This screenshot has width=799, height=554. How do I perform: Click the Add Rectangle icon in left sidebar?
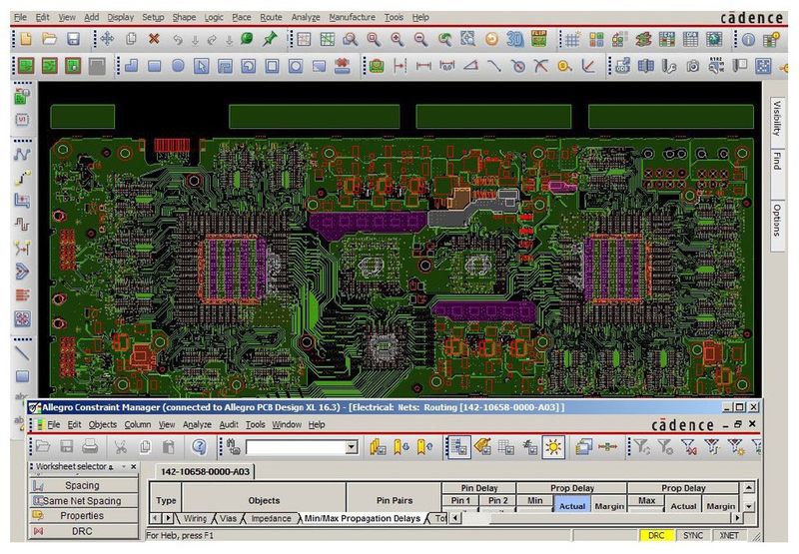pyautogui.click(x=21, y=376)
